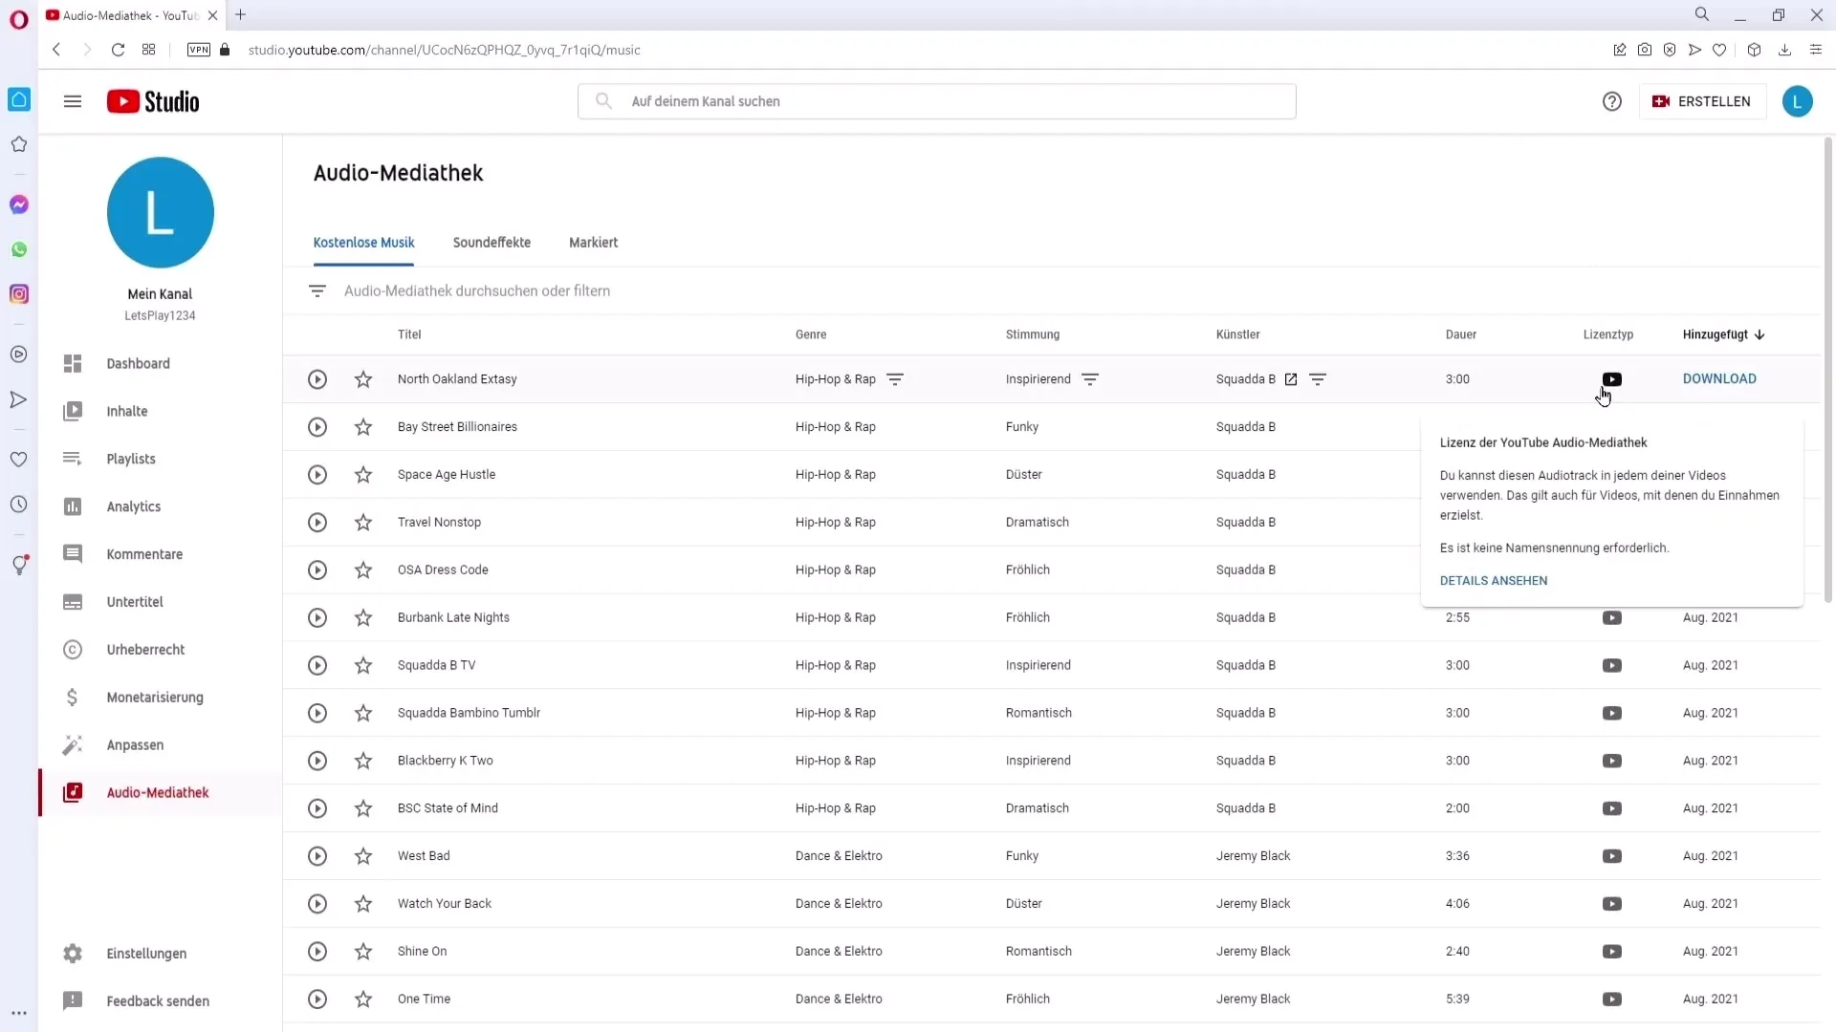
Task: Click the play button for Bay Street Billionaires
Action: [x=317, y=426]
